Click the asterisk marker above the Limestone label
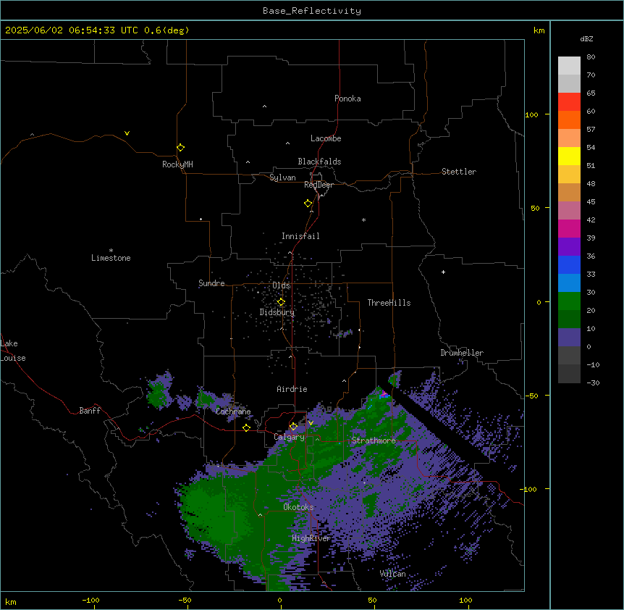This screenshot has height=610, width=624. [x=111, y=251]
